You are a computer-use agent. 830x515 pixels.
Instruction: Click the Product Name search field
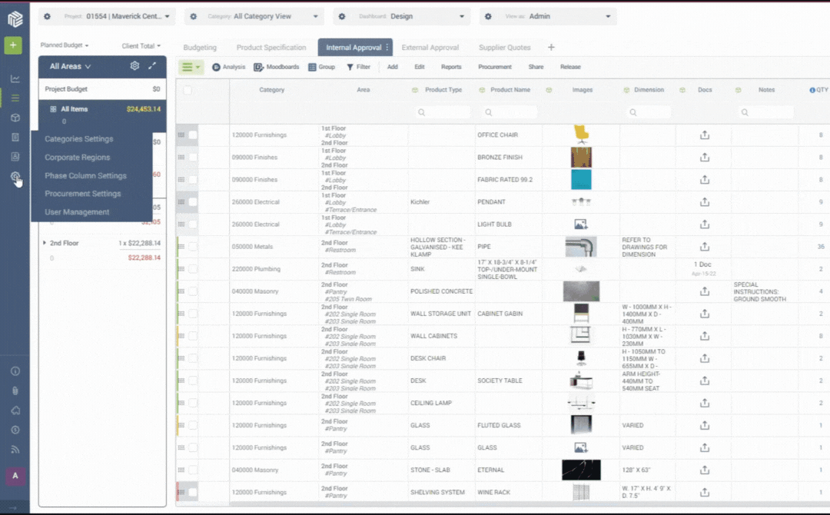click(509, 112)
